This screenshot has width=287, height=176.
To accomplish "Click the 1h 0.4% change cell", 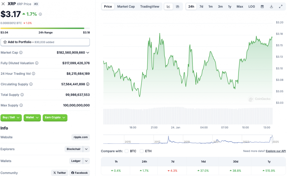I will [116, 171].
